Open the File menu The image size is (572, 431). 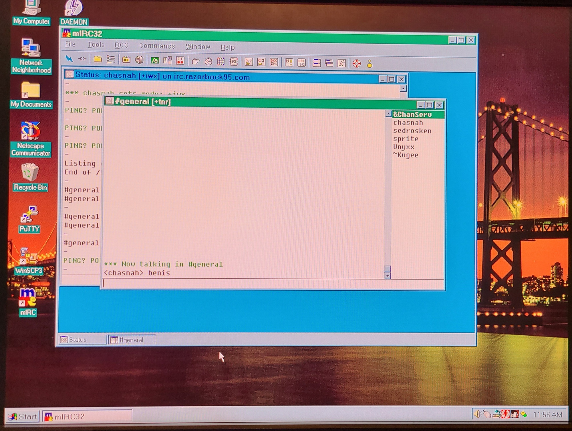click(x=70, y=44)
